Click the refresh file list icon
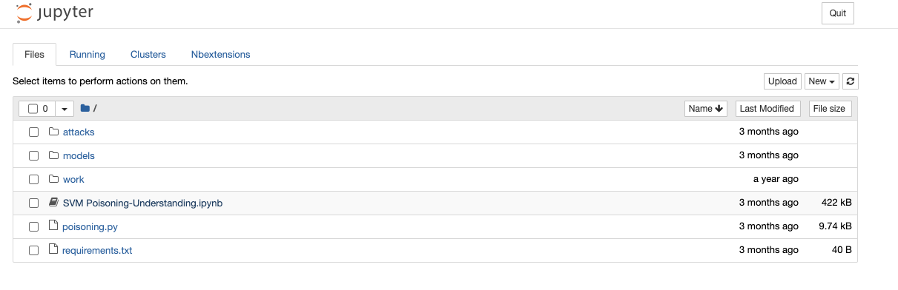Viewport: 898px width, 290px height. 851,81
